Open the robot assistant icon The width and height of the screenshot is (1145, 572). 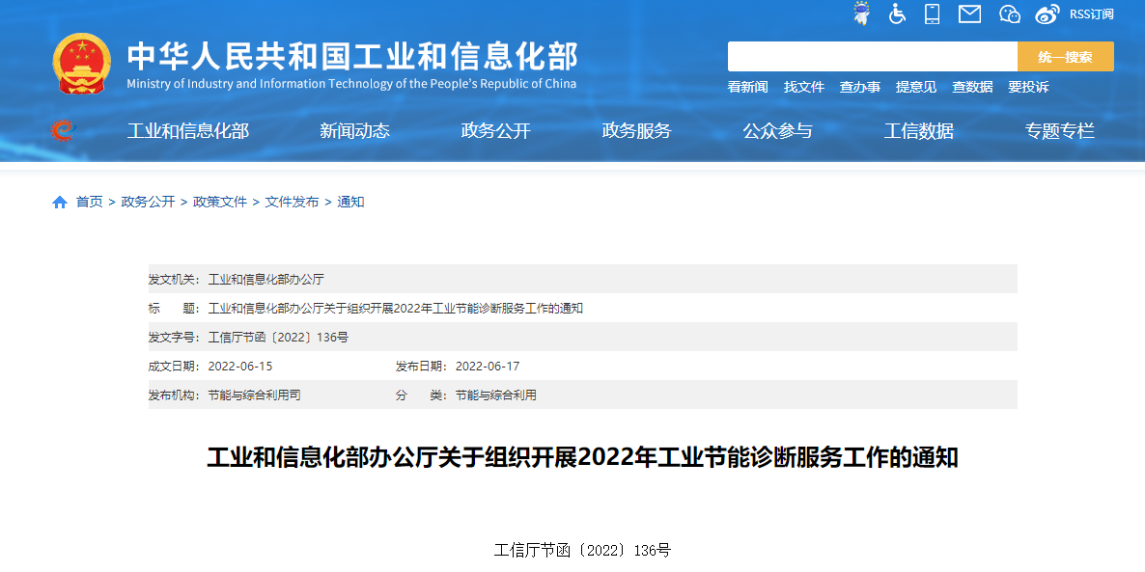pos(861,14)
